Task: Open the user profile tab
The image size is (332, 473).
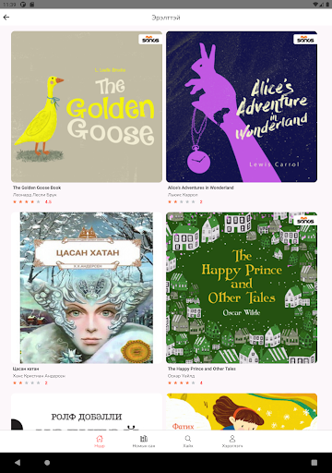Action: [232, 441]
